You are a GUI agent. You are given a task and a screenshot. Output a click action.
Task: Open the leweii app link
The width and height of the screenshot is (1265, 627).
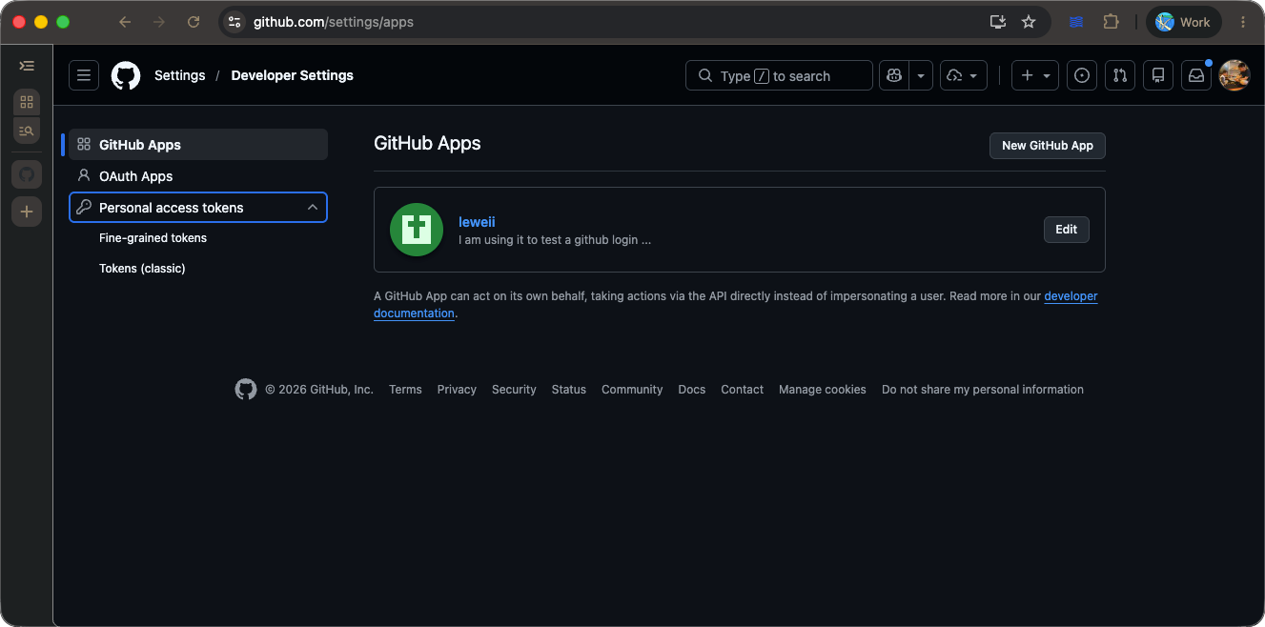(x=477, y=222)
